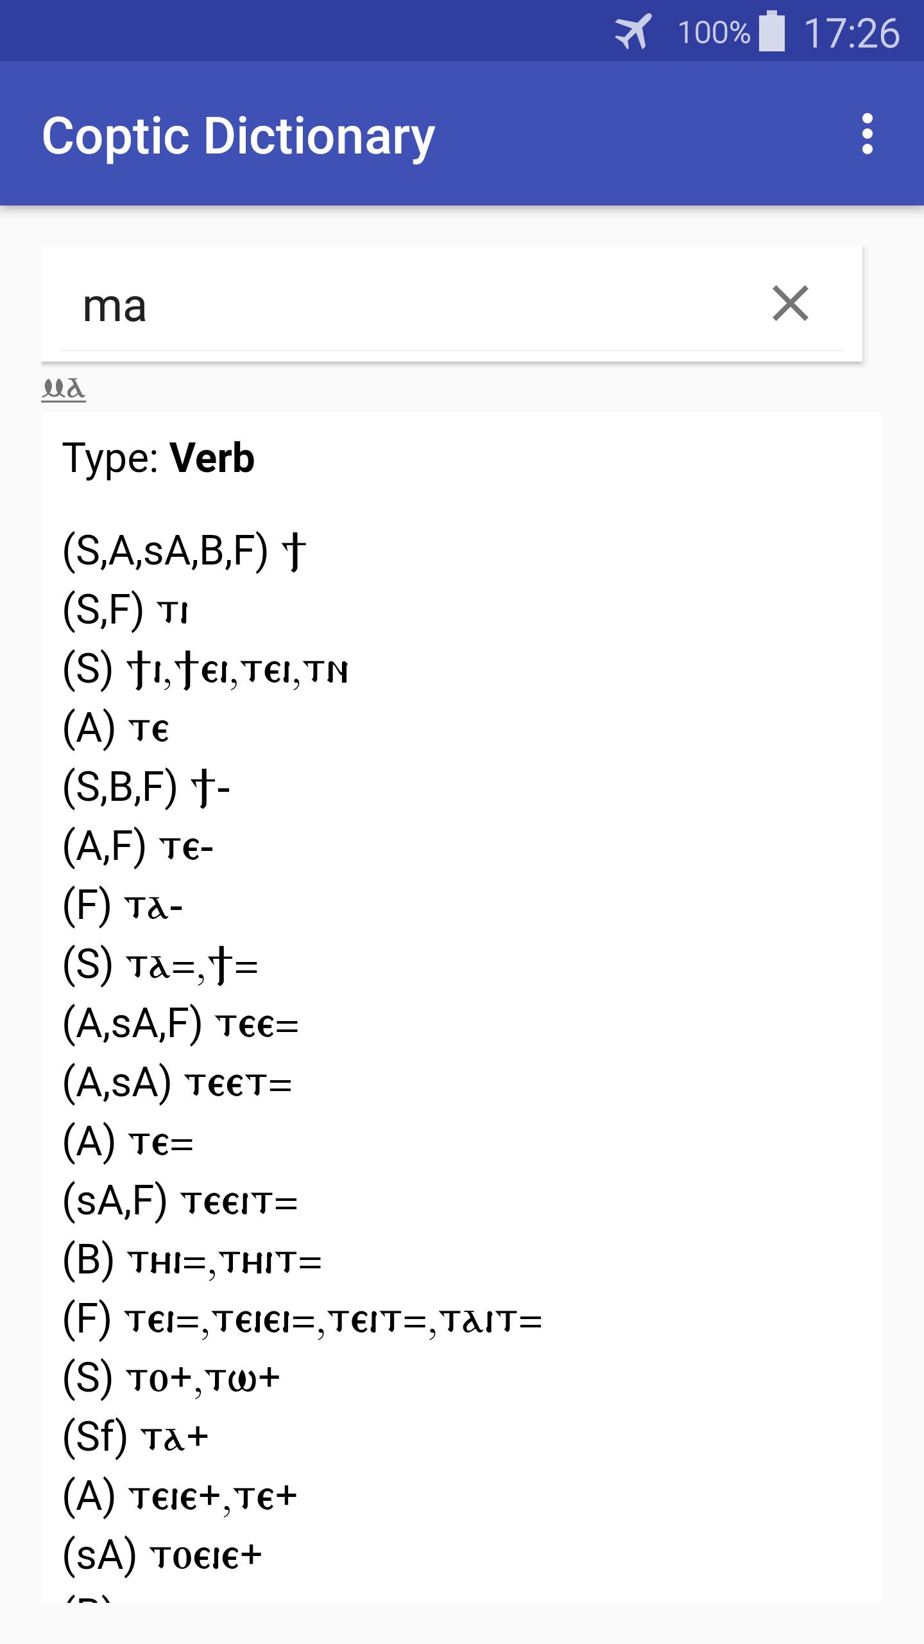Viewport: 924px width, 1644px height.
Task: Clear the search field with X
Action: tap(791, 303)
